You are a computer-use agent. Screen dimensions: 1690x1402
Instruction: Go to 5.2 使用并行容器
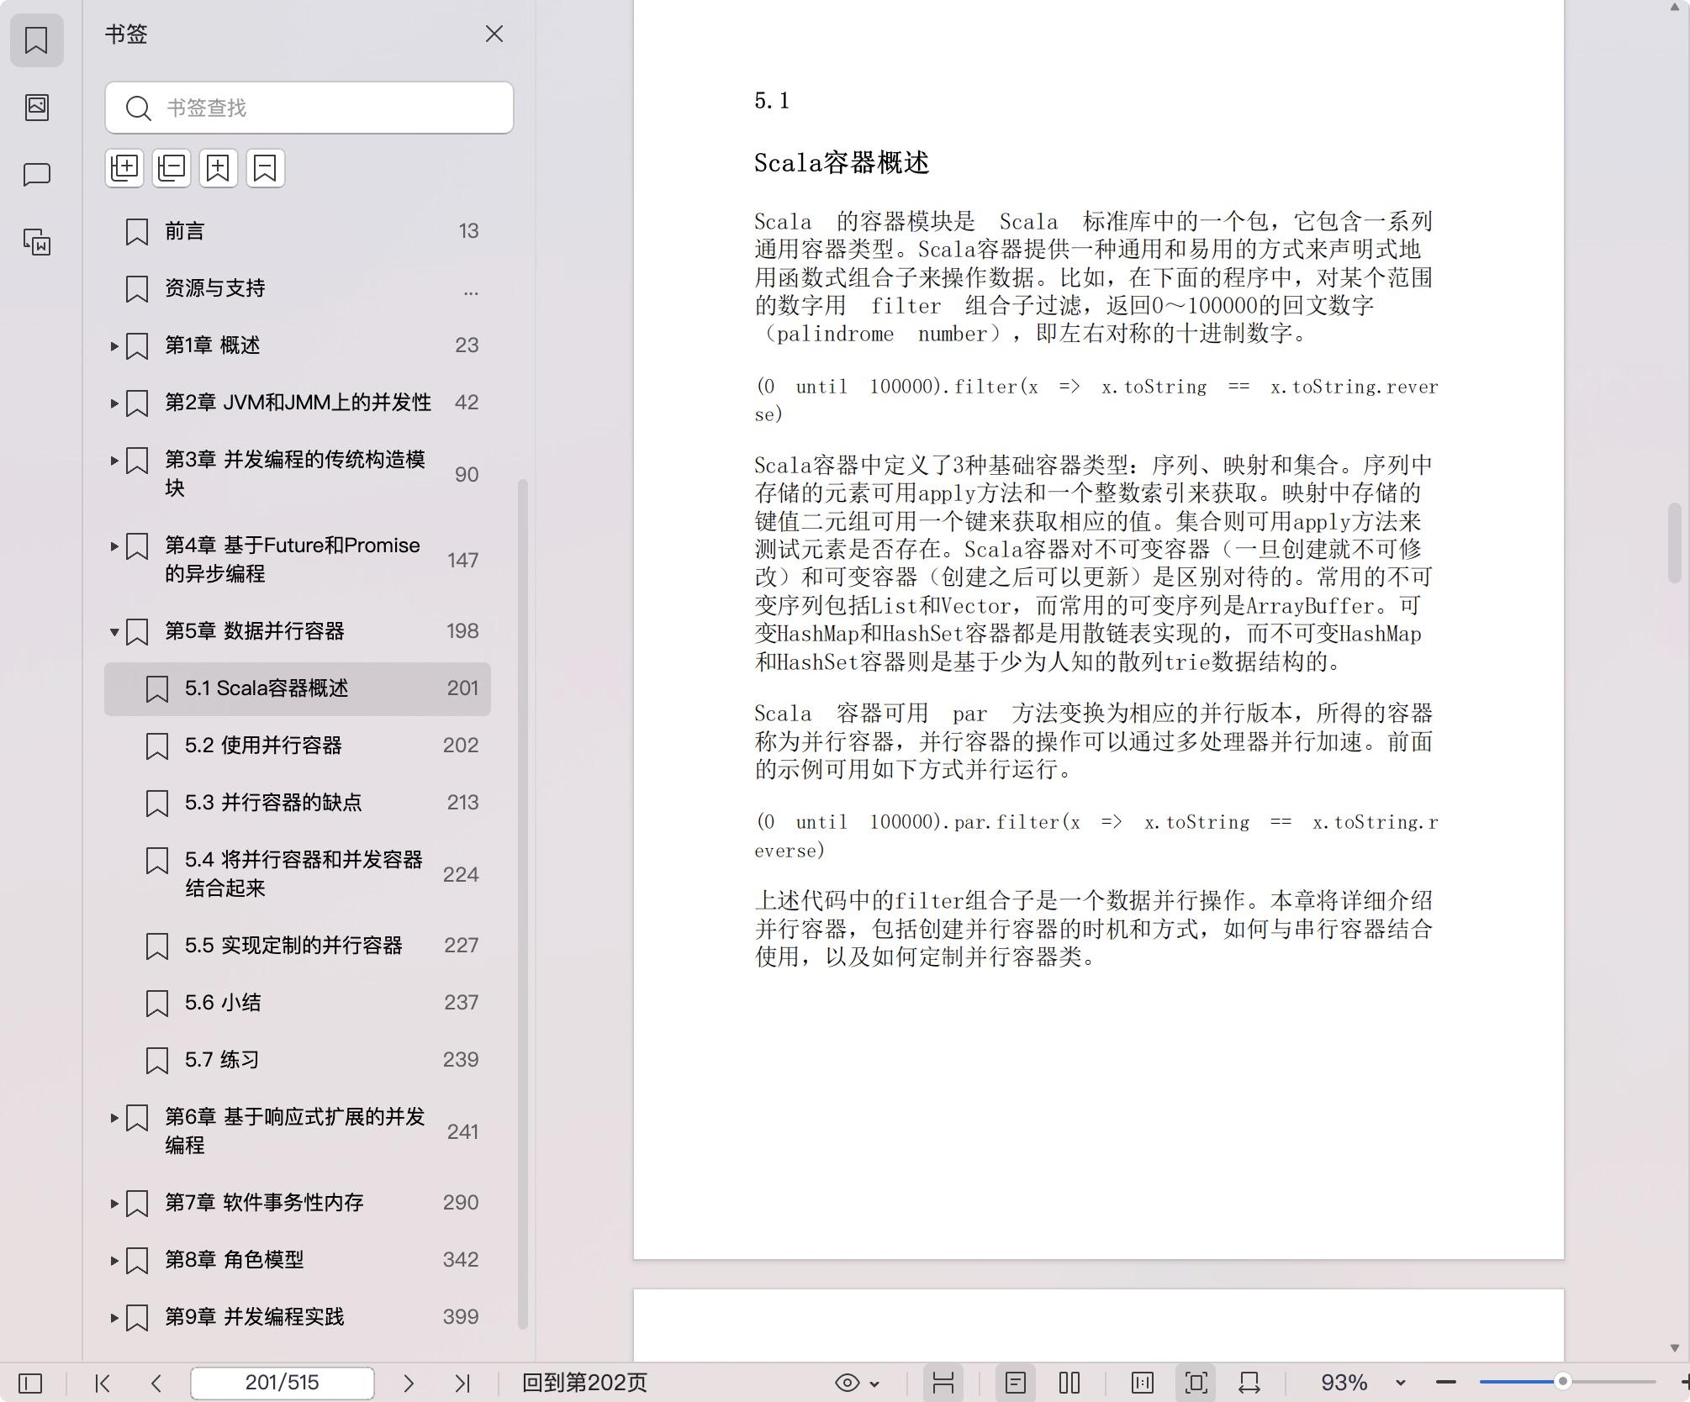click(x=298, y=746)
